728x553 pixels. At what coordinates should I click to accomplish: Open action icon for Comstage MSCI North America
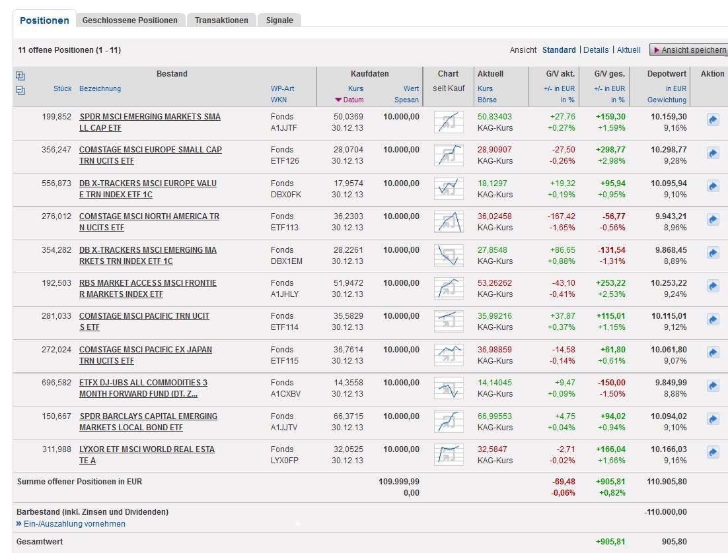[x=713, y=219]
